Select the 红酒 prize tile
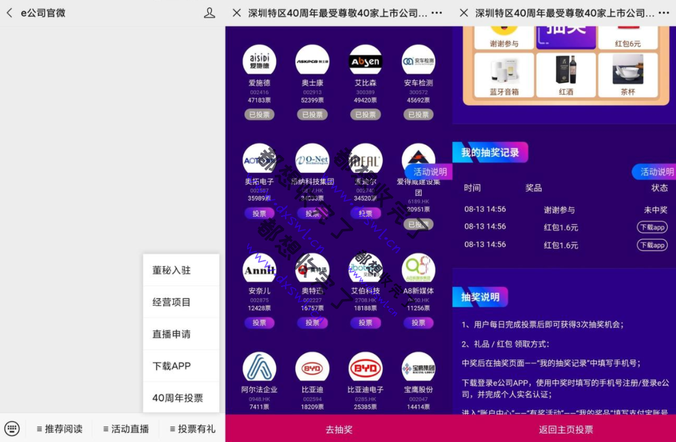Viewport: 676px width, 442px height. pos(566,75)
